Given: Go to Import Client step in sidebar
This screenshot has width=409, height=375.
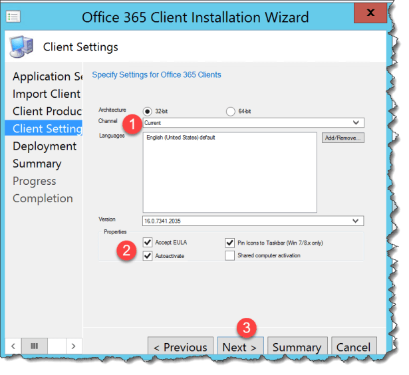Looking at the screenshot, I should click(x=47, y=94).
